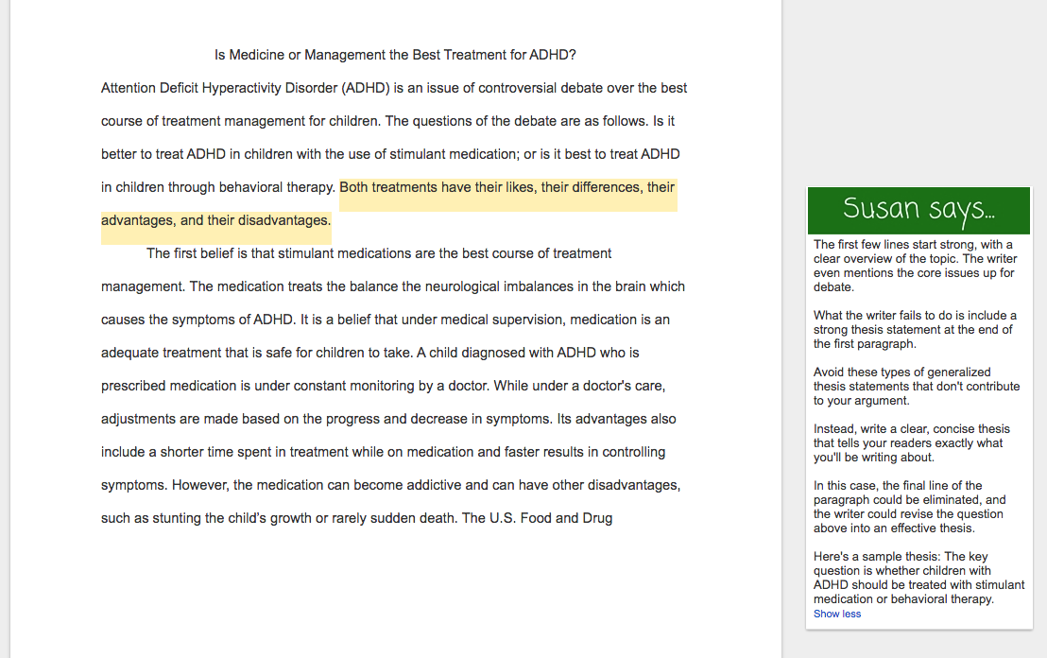Click line beginning "better to treat ADHD"
1047x658 pixels.
coord(390,154)
